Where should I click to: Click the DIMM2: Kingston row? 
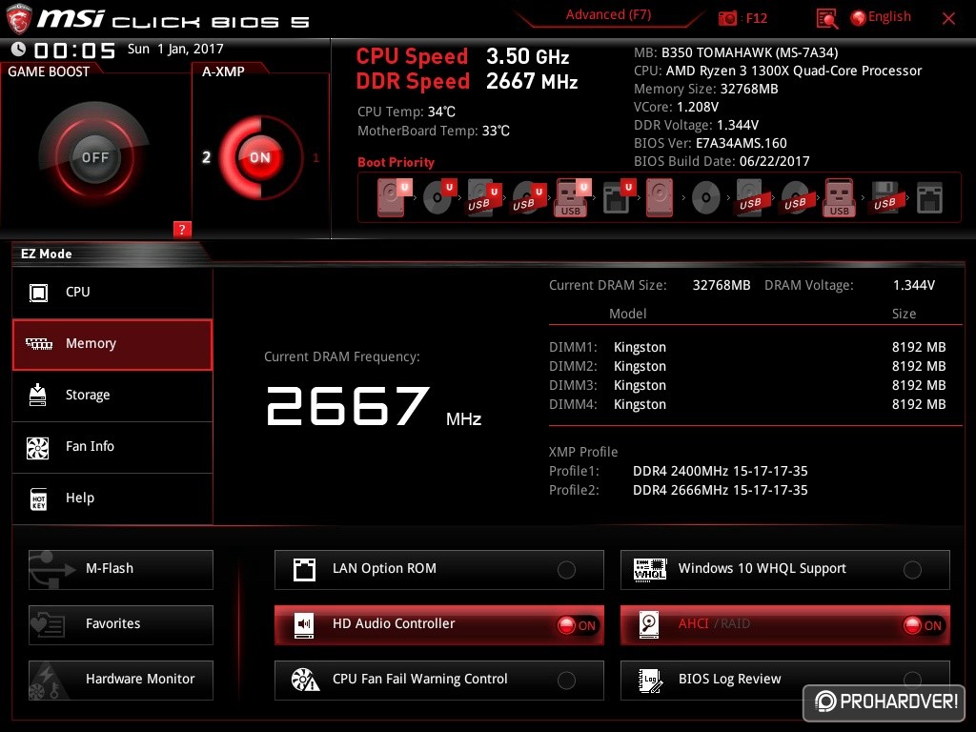point(747,366)
